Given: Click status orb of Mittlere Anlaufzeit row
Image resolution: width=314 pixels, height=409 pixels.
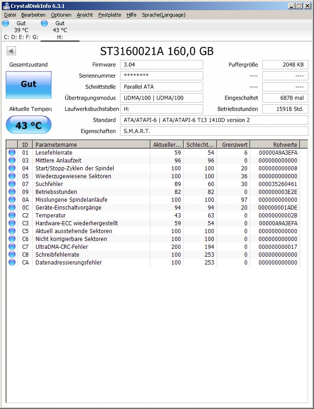Looking at the screenshot, I should tap(12, 161).
